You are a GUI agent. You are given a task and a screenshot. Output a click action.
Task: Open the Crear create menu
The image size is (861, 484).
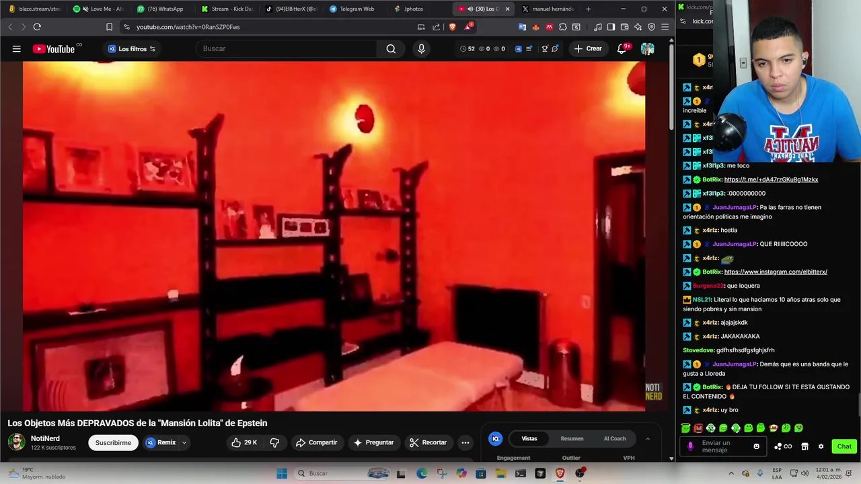pos(588,48)
